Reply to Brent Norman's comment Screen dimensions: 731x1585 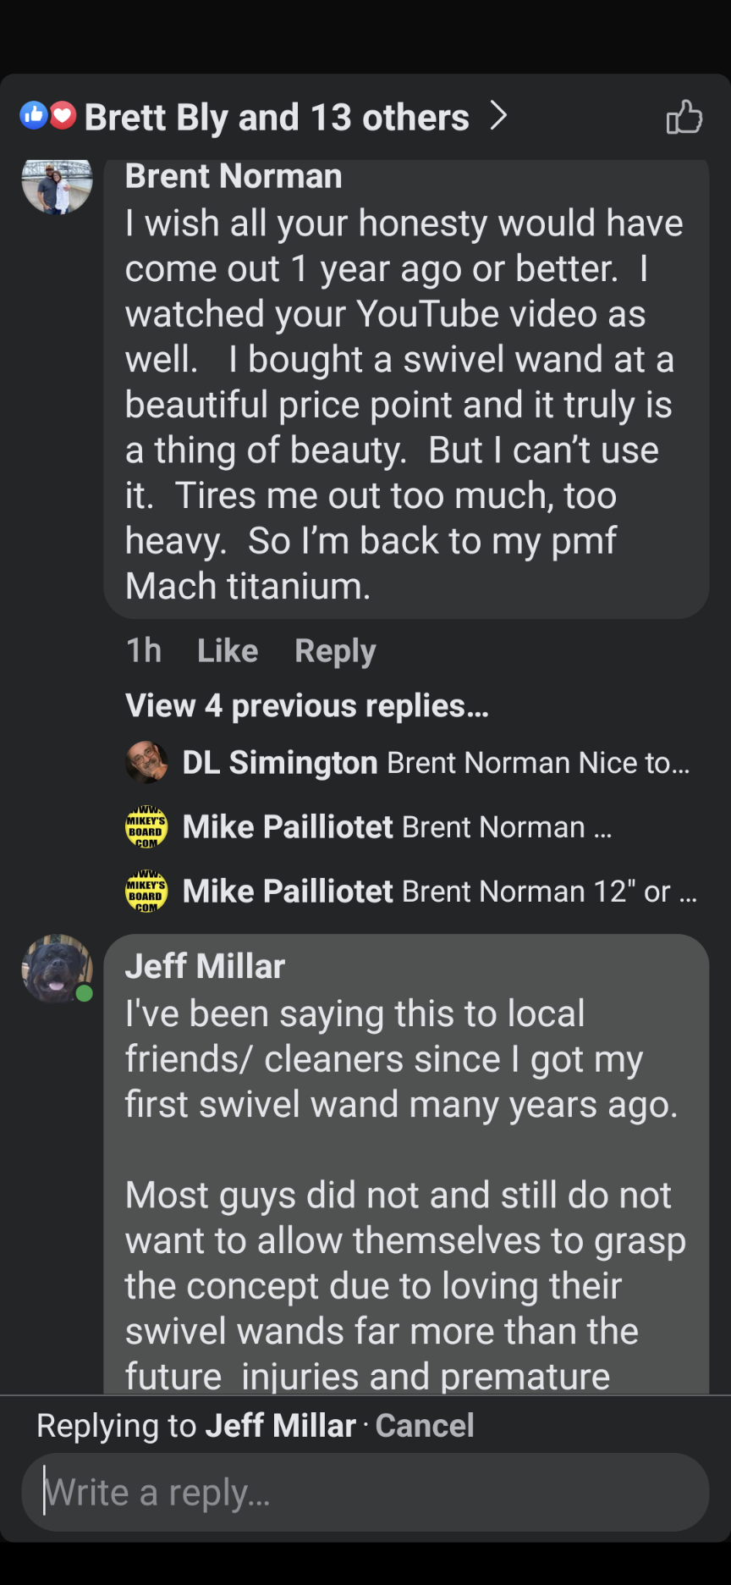point(335,650)
